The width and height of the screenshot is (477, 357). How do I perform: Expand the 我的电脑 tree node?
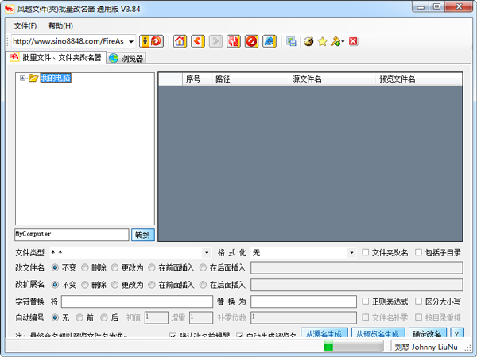(x=22, y=78)
